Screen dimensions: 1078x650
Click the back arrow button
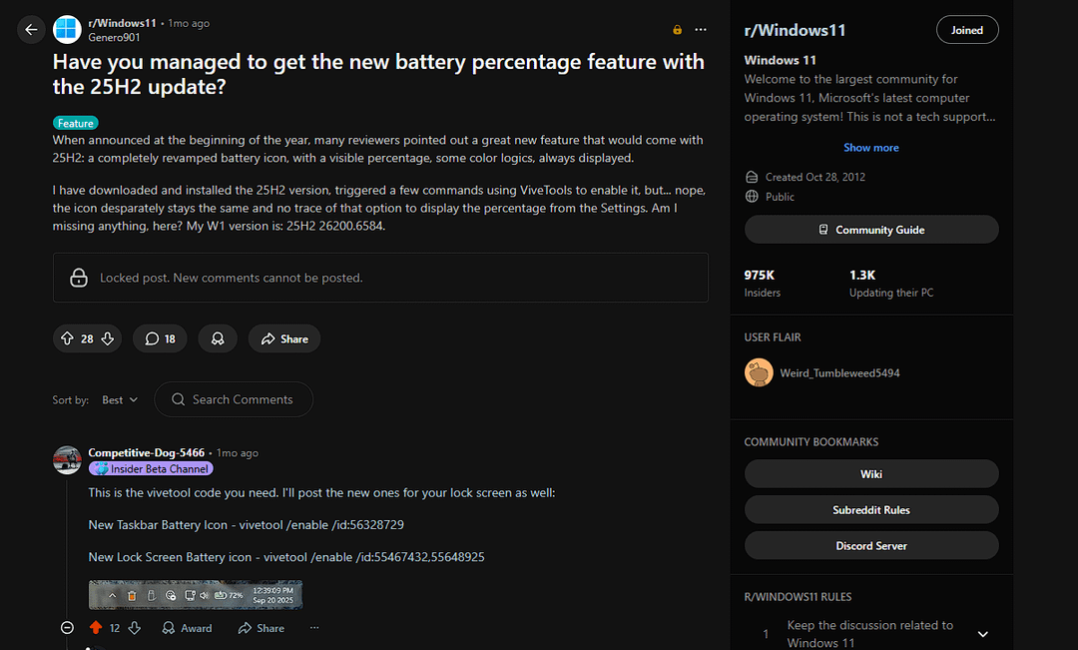click(31, 30)
